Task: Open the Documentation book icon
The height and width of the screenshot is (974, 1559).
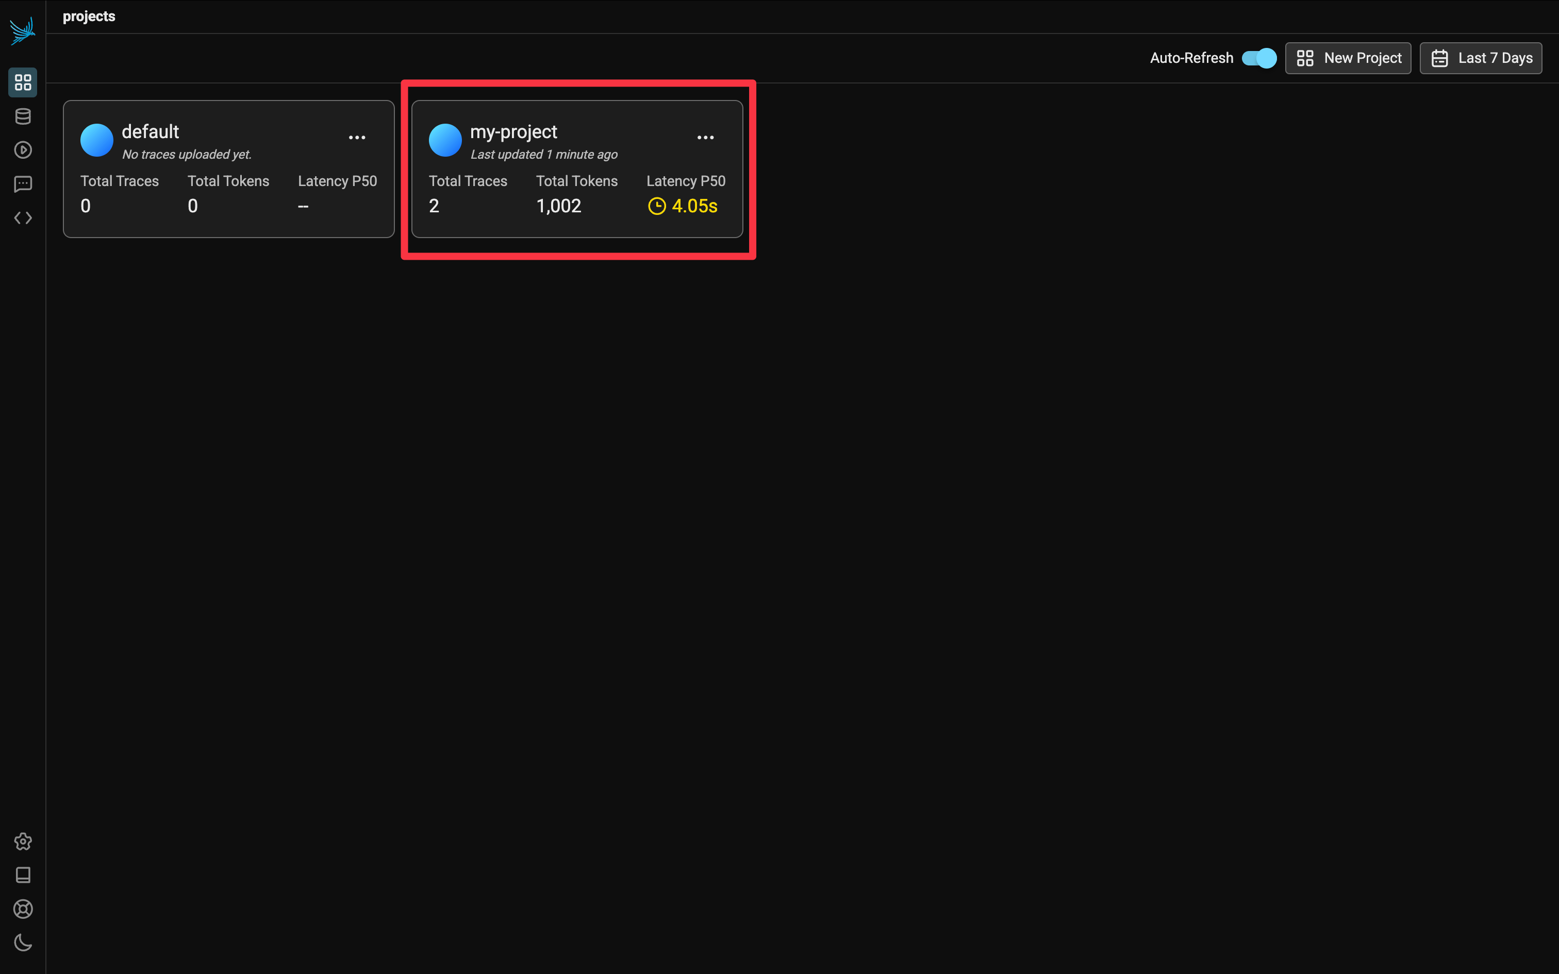Action: pyautogui.click(x=23, y=875)
